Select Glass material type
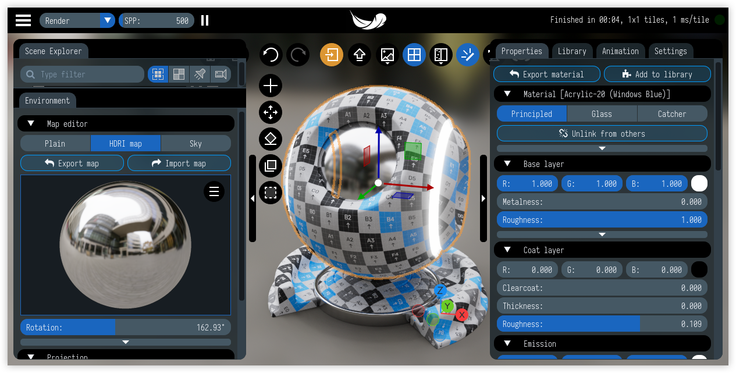Image resolution: width=736 pixels, height=373 pixels. 602,113
